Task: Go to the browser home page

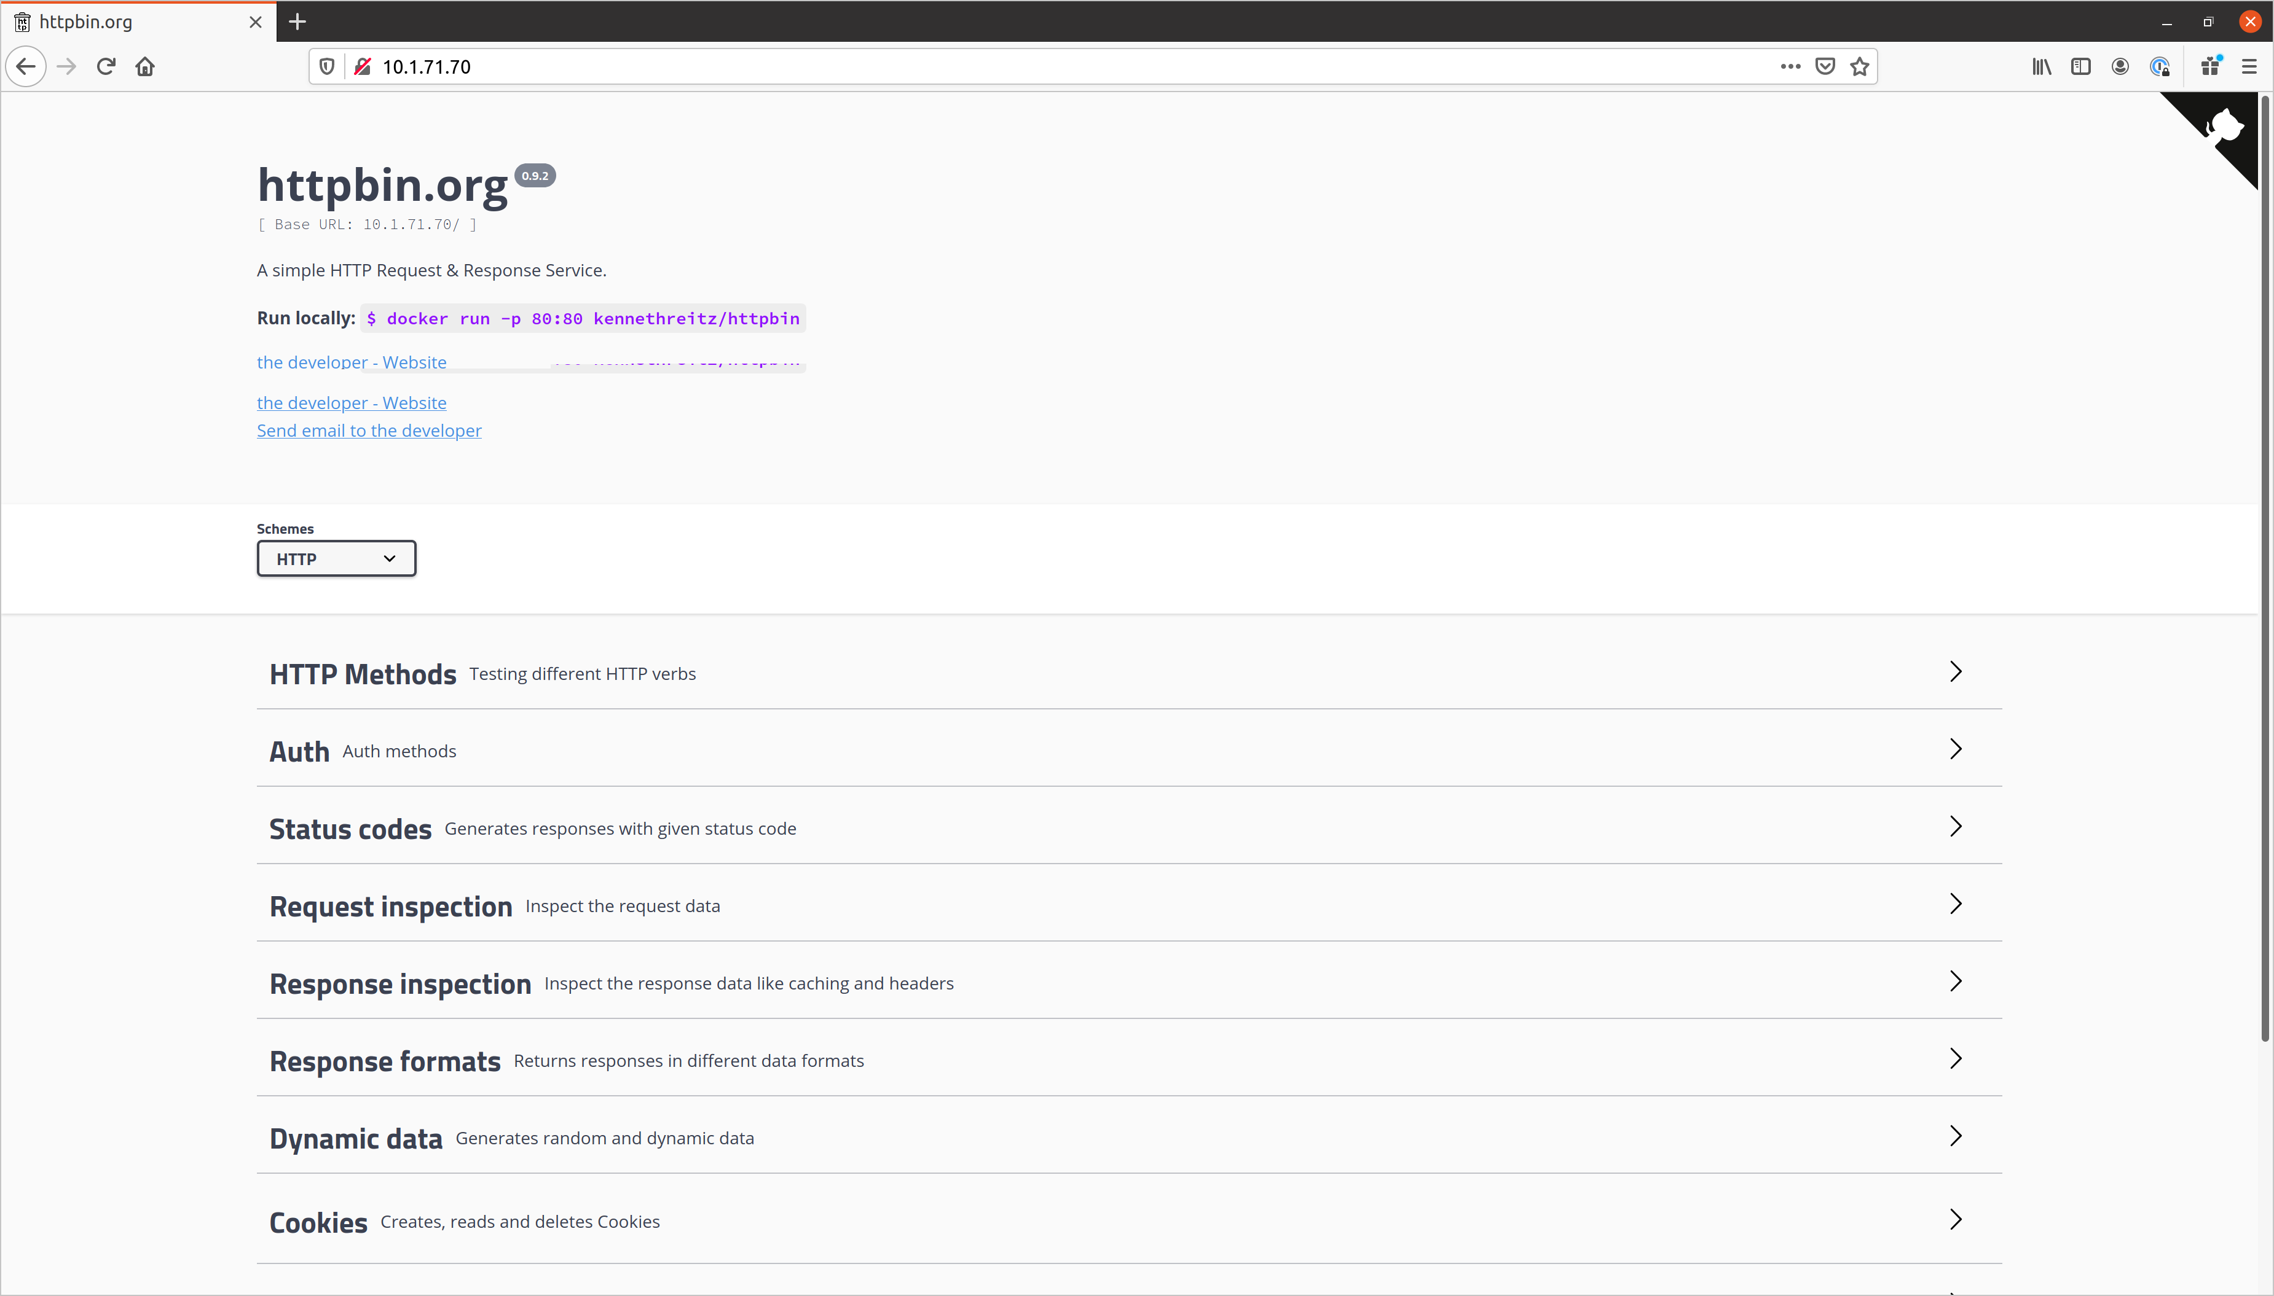Action: pyautogui.click(x=145, y=67)
